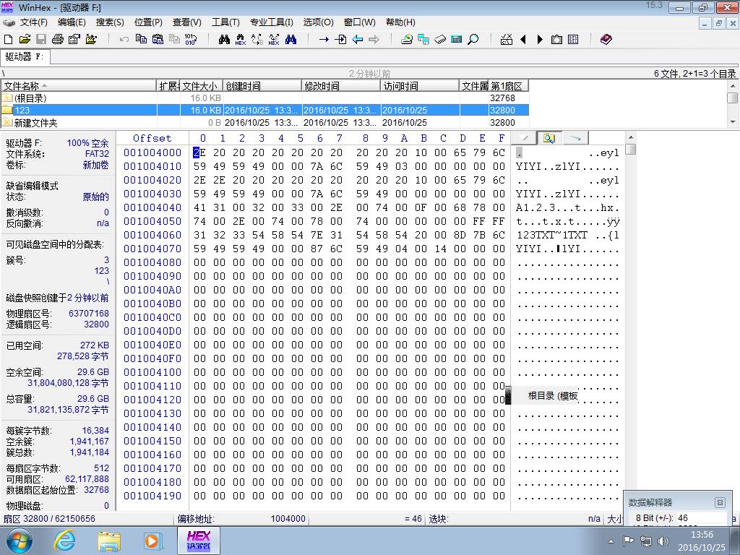The width and height of the screenshot is (740, 555).
Task: Open a file using the folder icon
Action: [25, 39]
